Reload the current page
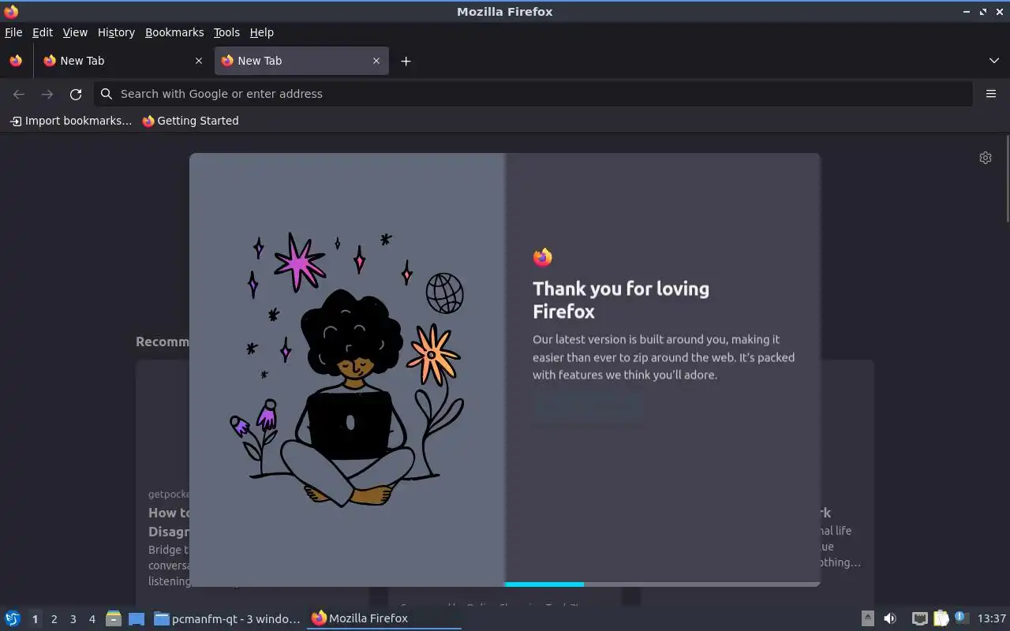 pyautogui.click(x=76, y=94)
